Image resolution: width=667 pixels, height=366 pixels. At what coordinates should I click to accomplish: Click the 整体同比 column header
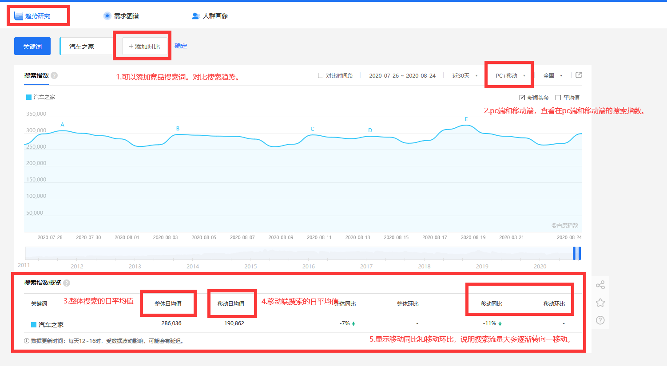click(345, 304)
